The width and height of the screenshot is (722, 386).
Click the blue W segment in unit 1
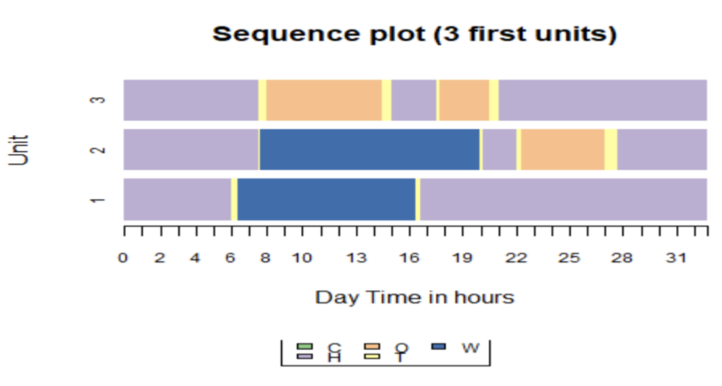coord(326,200)
